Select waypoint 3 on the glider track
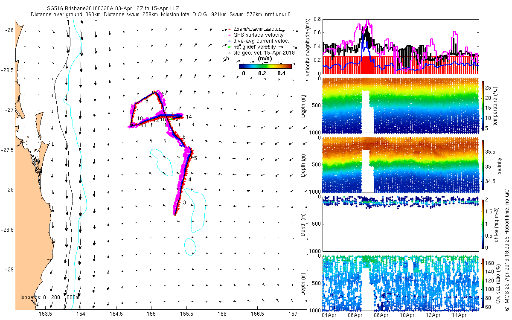Screen dimensions: 512x320 click(184, 203)
